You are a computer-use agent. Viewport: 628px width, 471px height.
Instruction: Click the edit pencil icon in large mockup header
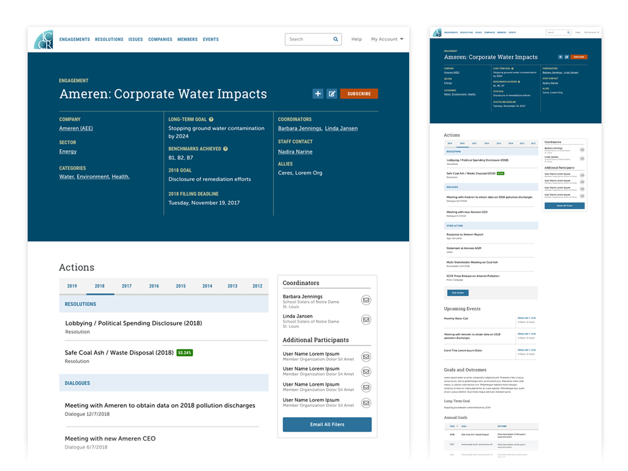click(x=332, y=94)
